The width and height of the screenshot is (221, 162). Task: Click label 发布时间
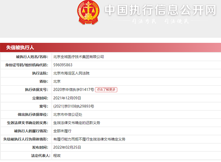point(40,147)
